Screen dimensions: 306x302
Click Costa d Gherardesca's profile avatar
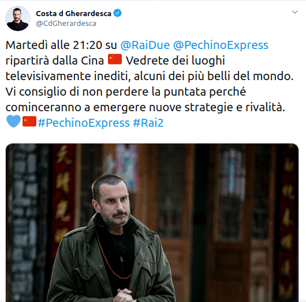pyautogui.click(x=18, y=18)
